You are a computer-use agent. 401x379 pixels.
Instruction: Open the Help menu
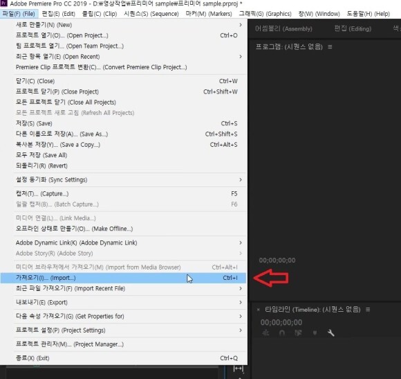[x=369, y=14]
